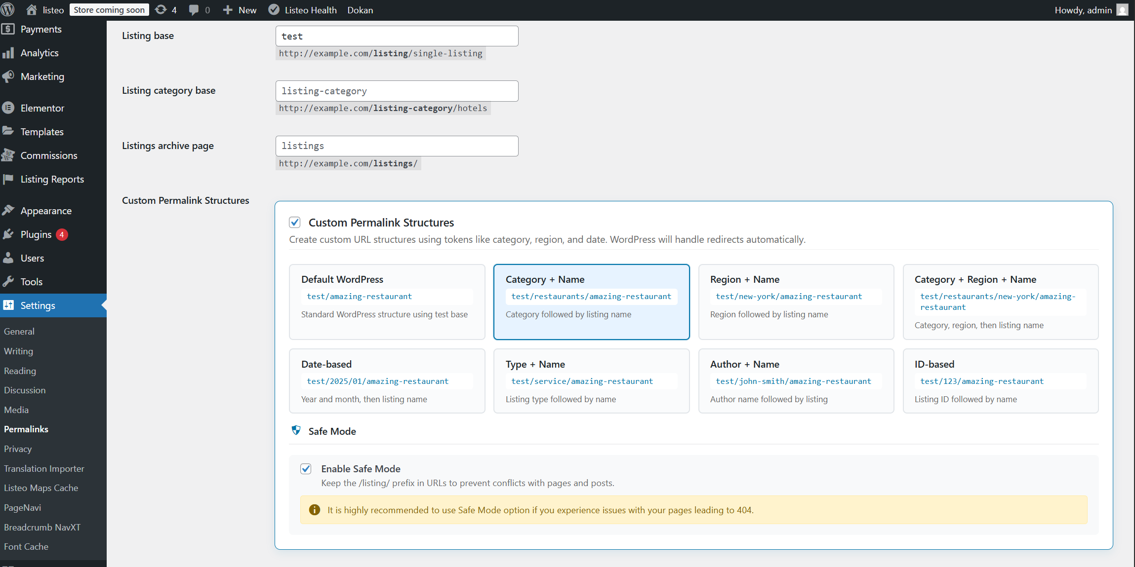Screen dimensions: 1135x567
Task: Open the Marketing megaphone menu
Action: coord(42,76)
